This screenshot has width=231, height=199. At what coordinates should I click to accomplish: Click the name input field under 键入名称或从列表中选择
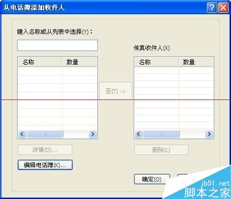pos(58,45)
